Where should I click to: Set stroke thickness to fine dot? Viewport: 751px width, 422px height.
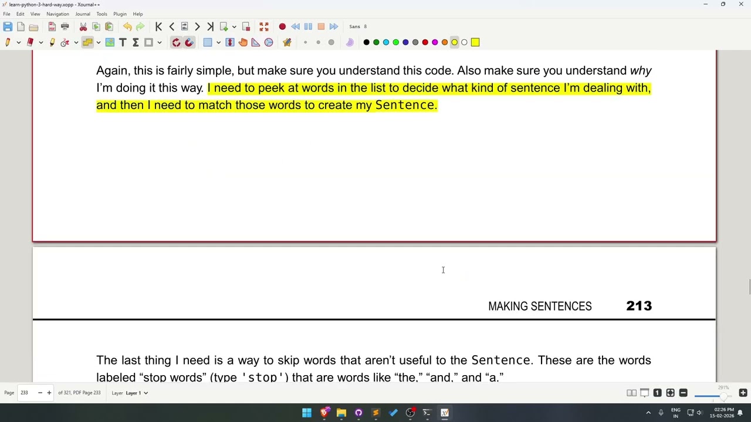click(x=305, y=42)
